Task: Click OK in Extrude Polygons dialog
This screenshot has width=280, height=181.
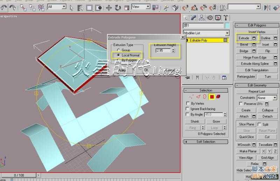Action: pyautogui.click(x=146, y=70)
